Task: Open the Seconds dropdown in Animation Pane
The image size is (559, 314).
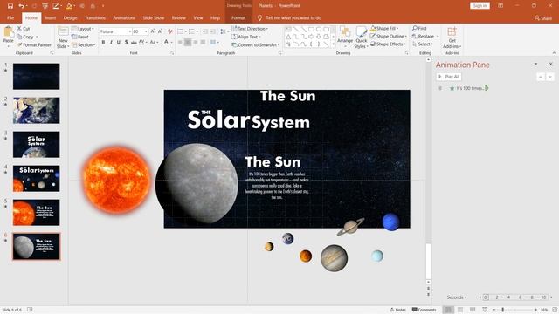Action: coord(457,297)
